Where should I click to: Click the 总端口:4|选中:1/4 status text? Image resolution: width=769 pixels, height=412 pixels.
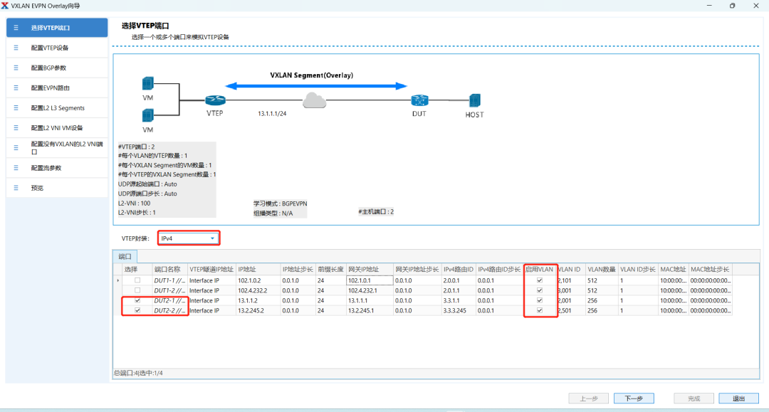point(138,374)
